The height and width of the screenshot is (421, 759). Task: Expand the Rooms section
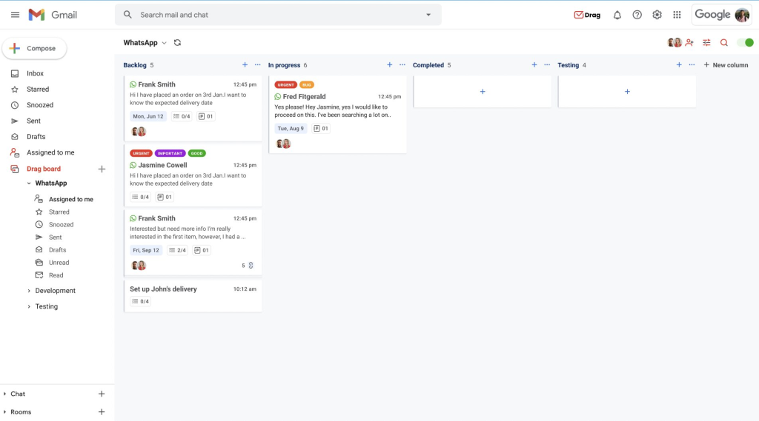click(x=5, y=412)
